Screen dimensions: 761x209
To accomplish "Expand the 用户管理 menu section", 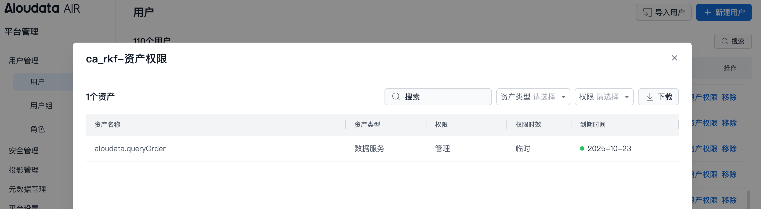I will [24, 61].
